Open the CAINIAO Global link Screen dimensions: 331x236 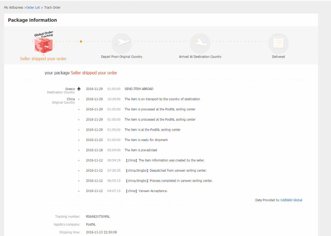tap(291, 200)
